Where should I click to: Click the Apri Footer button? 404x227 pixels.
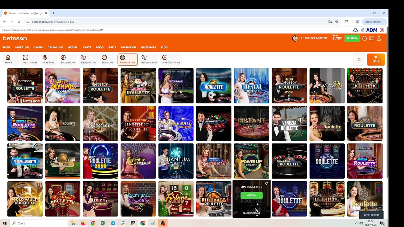coord(371,215)
